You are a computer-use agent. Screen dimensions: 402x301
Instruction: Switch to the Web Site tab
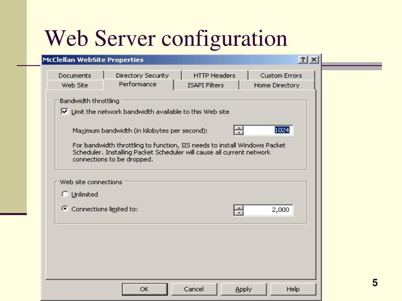[75, 85]
